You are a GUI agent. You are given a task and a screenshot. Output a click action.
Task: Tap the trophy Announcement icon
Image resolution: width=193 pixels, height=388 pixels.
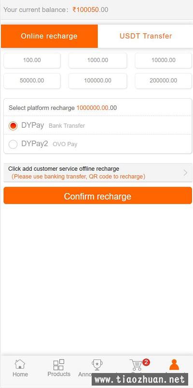point(97,365)
